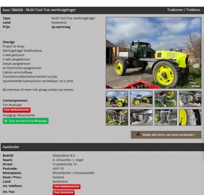Image resolution: width=204 pixels, height=195 pixels.
Task: Reveal the fax number with Toon faxnummer
Action: click(64, 192)
